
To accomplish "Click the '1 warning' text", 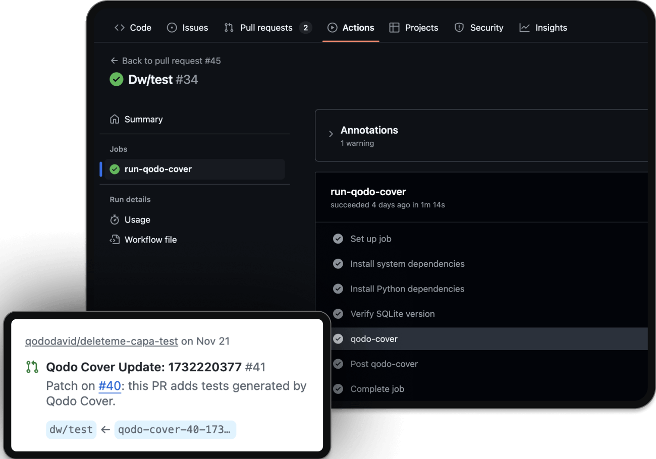I will [357, 143].
